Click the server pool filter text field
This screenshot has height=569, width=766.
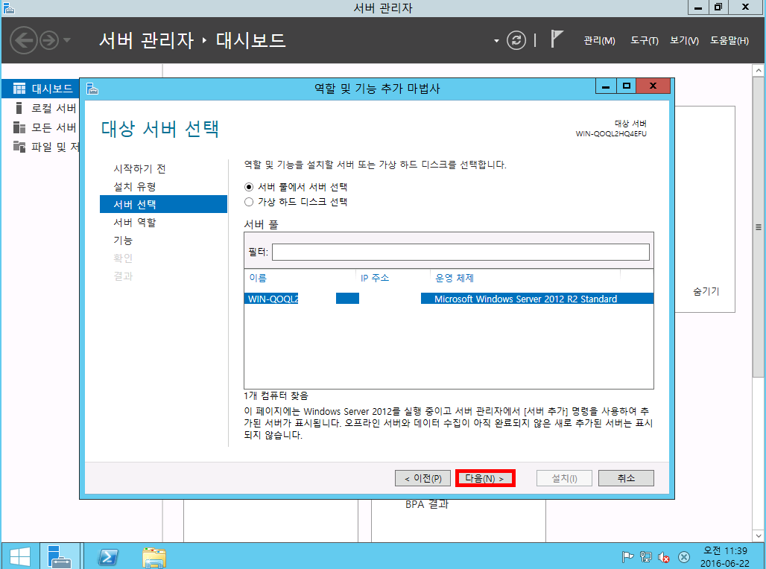point(460,252)
